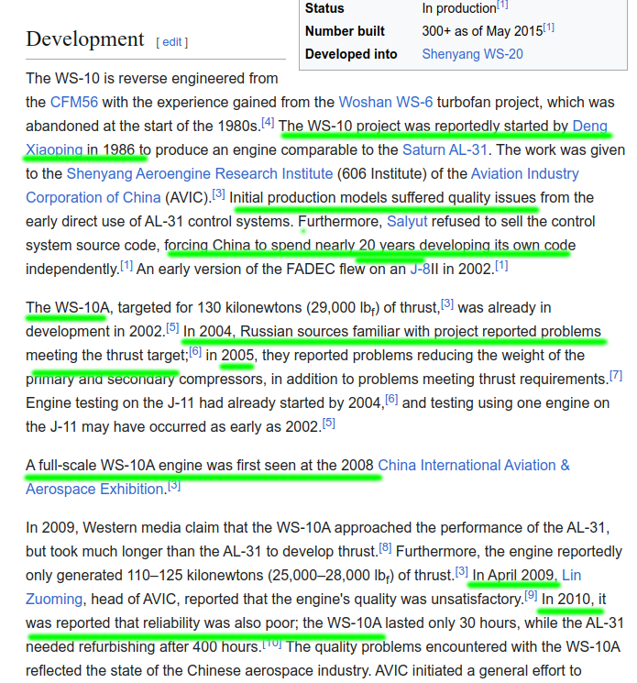Click citation [3] after Aerospace Exhibition
Viewport: 637px width, 683px height.
click(x=174, y=485)
